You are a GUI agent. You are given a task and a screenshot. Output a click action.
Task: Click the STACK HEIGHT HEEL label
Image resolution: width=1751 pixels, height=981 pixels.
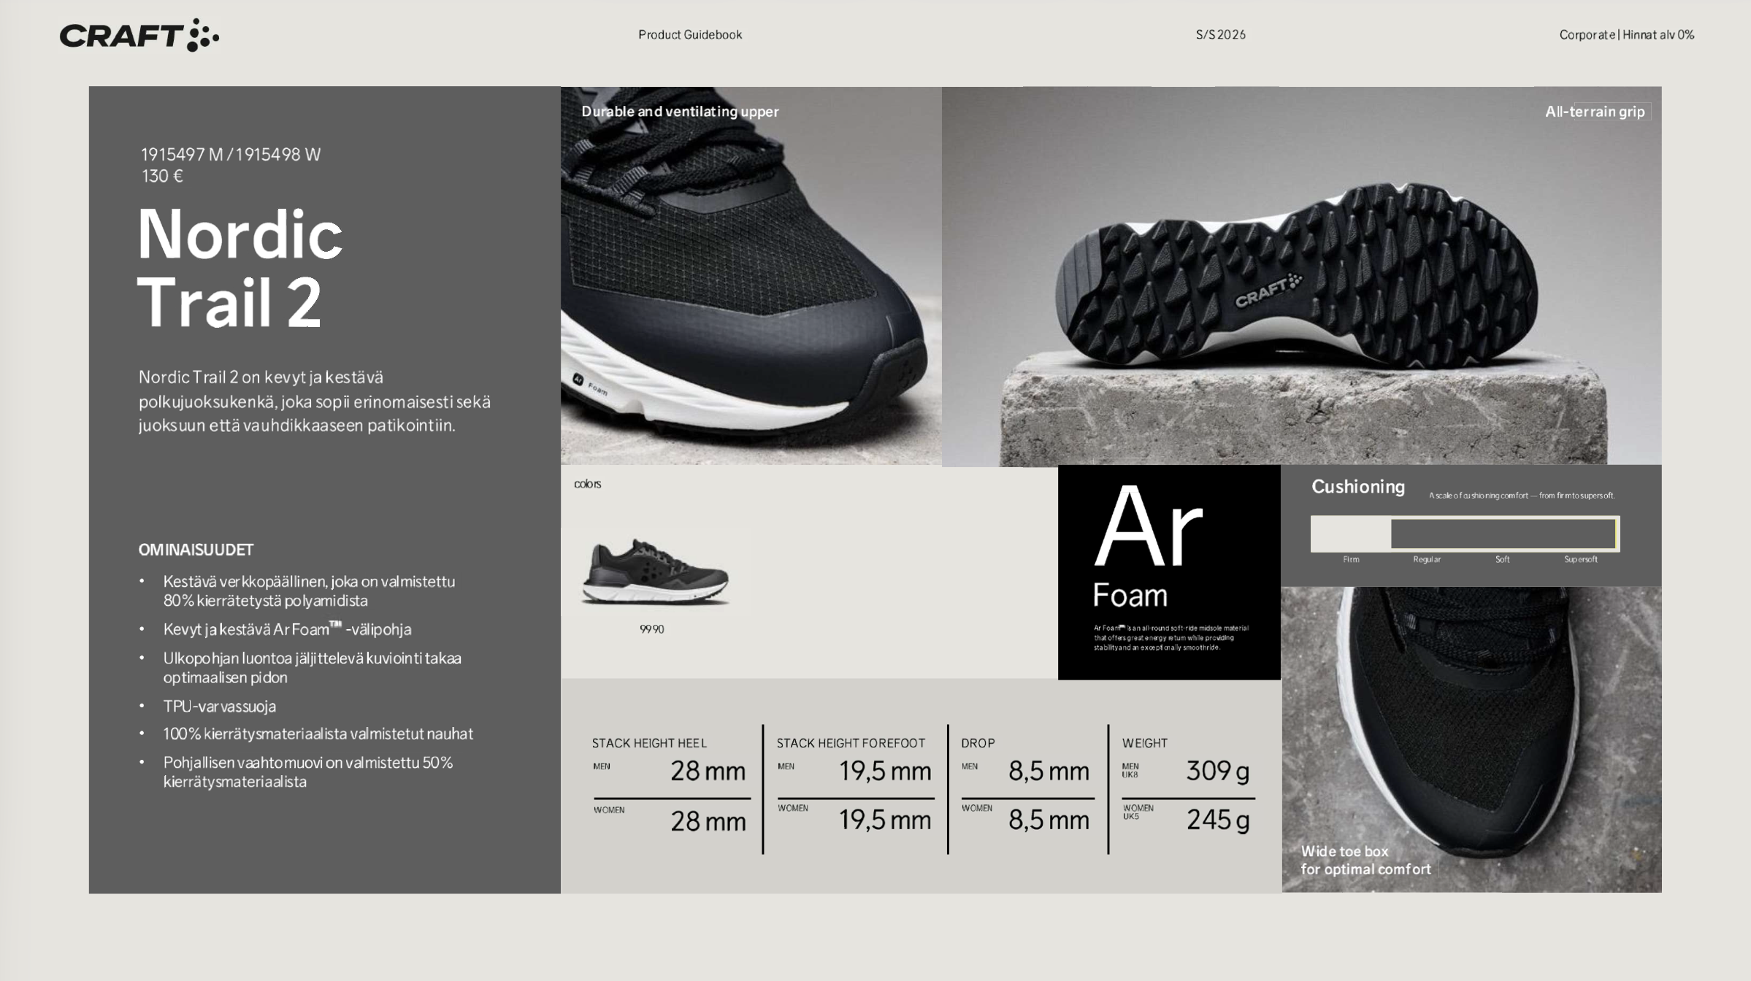(648, 743)
